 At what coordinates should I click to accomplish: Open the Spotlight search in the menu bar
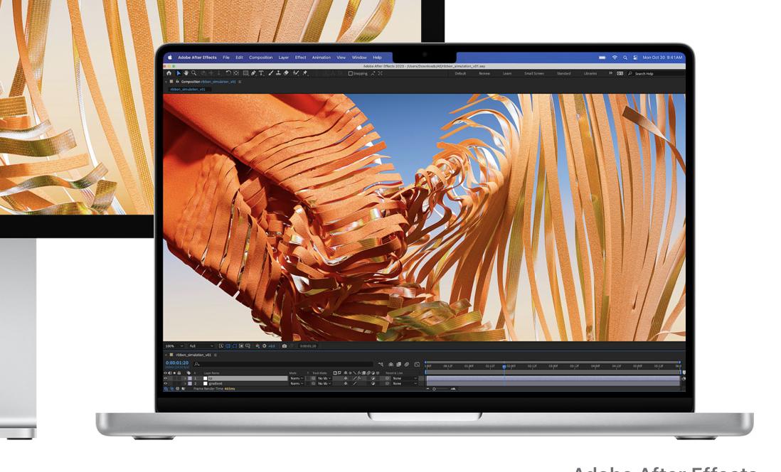coord(625,58)
